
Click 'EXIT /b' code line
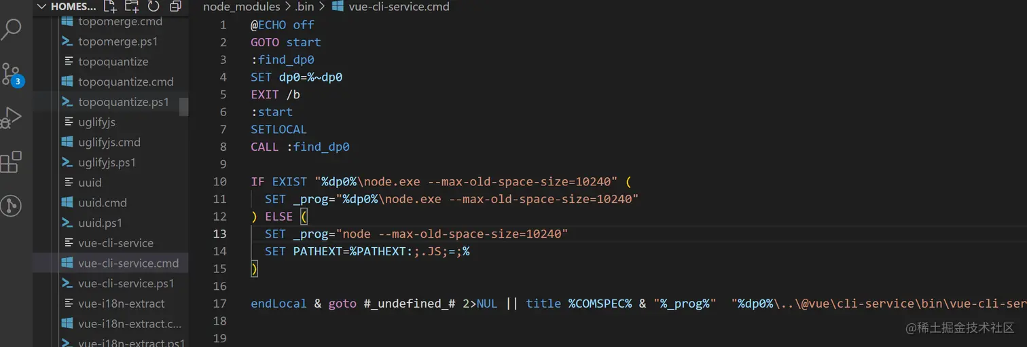(x=275, y=94)
